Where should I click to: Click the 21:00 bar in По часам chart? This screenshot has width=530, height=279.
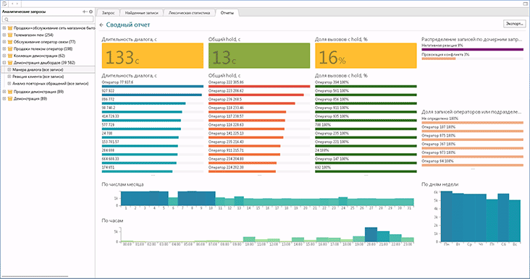click(383, 236)
